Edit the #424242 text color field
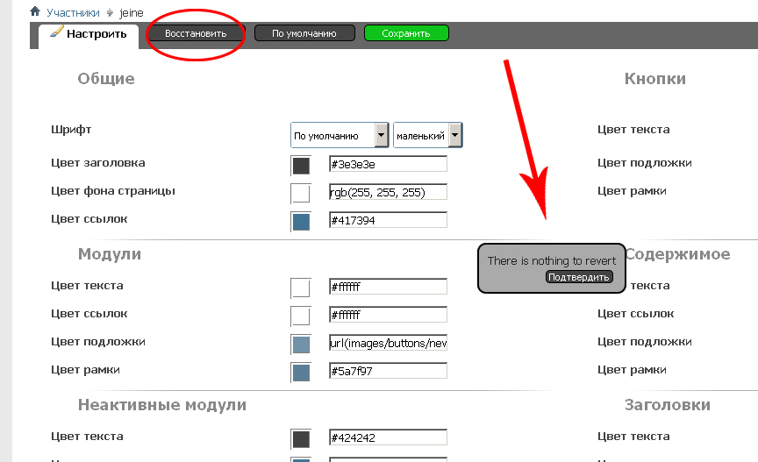The height and width of the screenshot is (462, 758). tap(388, 437)
